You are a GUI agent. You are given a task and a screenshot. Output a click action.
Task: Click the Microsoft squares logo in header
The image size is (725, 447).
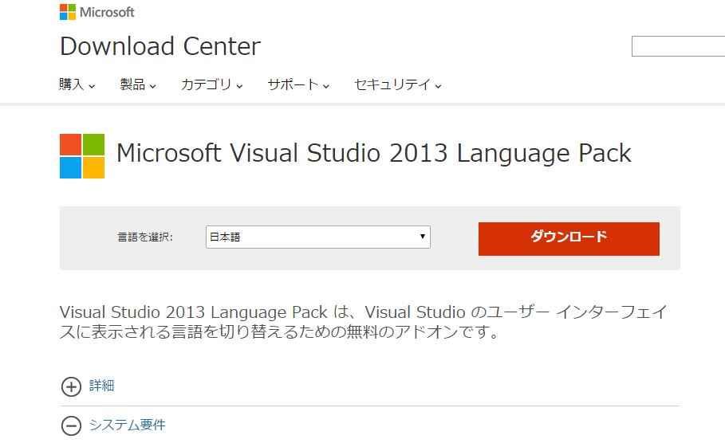(68, 12)
